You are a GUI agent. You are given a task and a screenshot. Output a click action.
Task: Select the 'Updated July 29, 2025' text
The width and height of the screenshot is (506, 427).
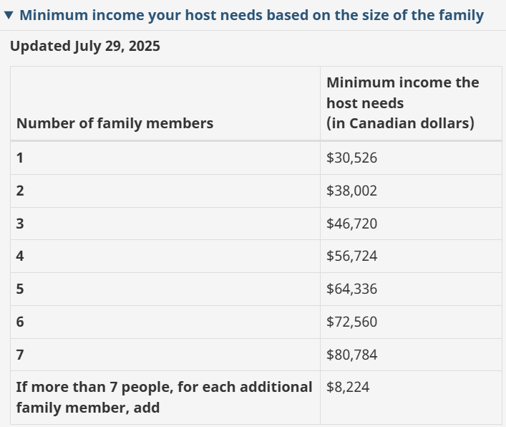tap(85, 47)
